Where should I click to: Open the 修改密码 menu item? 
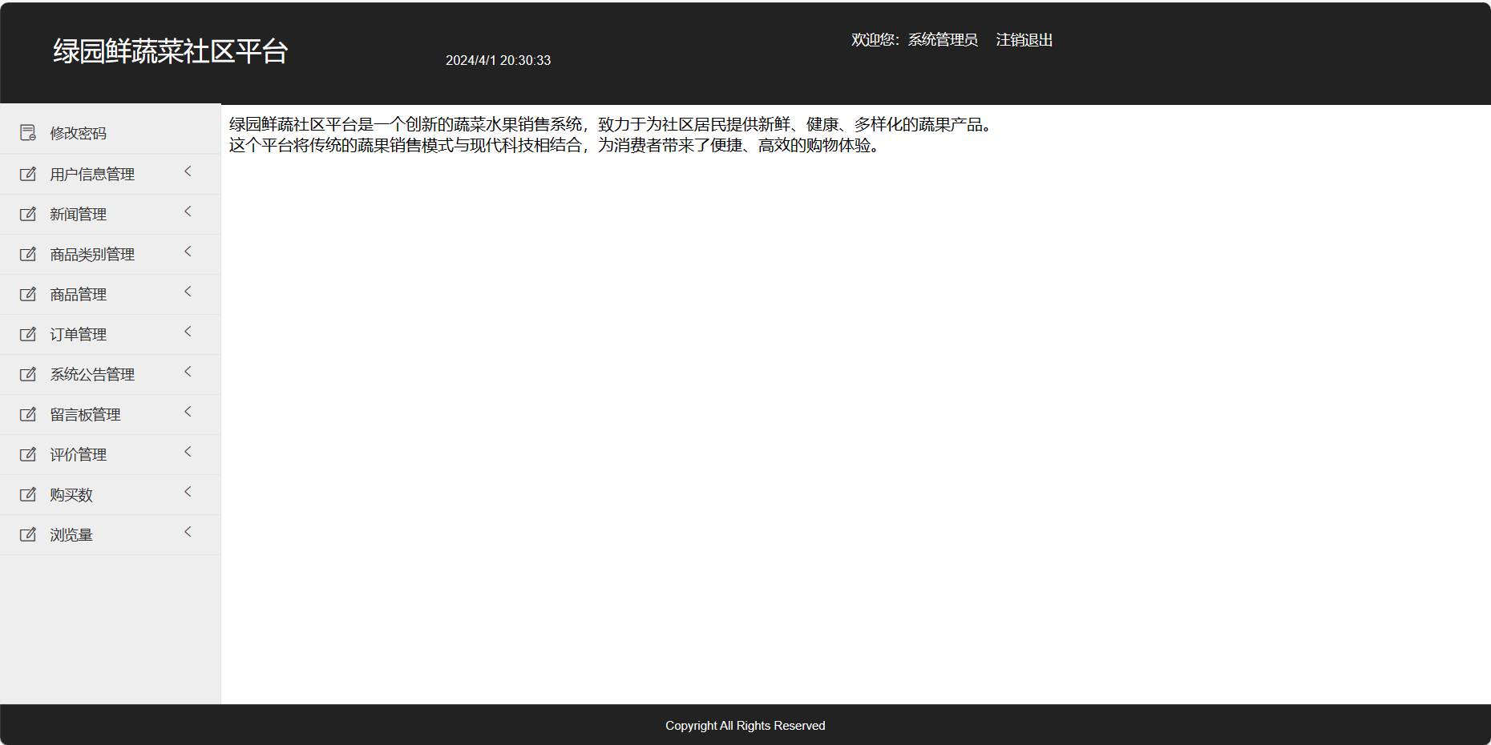[78, 134]
